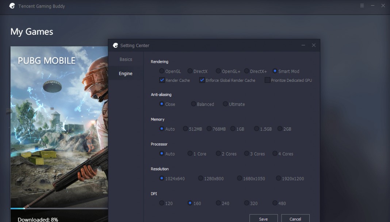Open the PUBG MOBILE game thumbnail
The image size is (390, 222).
pos(59,127)
